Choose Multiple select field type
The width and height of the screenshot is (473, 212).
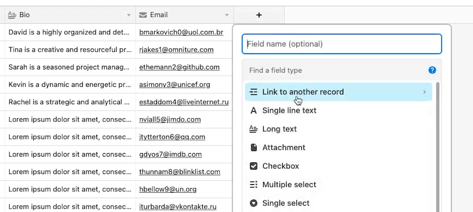coord(339,185)
